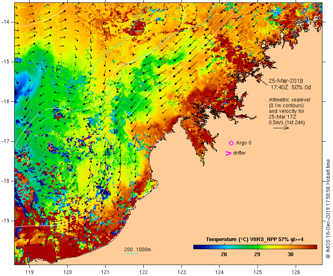Click the longitude axis label '120'

point(67,272)
